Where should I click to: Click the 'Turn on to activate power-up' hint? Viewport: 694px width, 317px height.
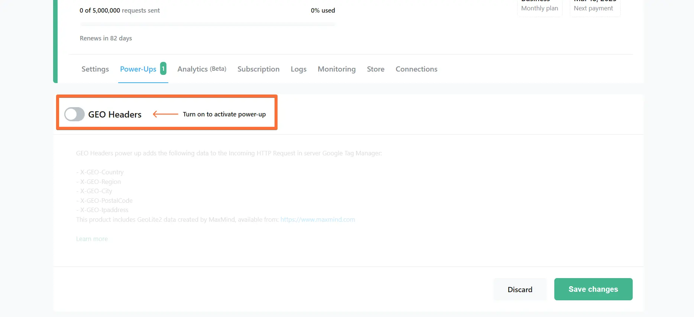coord(224,114)
